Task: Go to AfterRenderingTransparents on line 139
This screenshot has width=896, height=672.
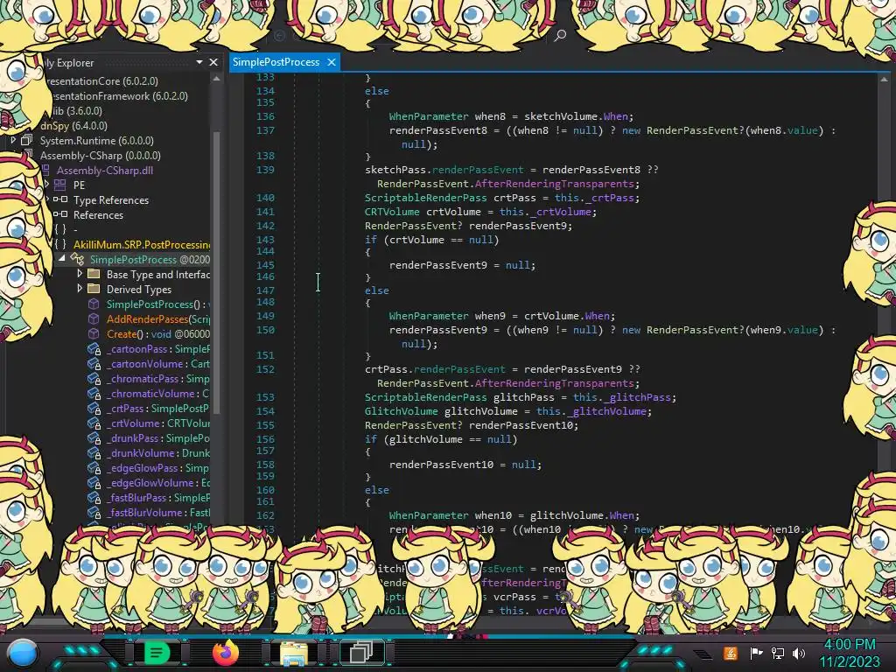Action: pos(554,184)
